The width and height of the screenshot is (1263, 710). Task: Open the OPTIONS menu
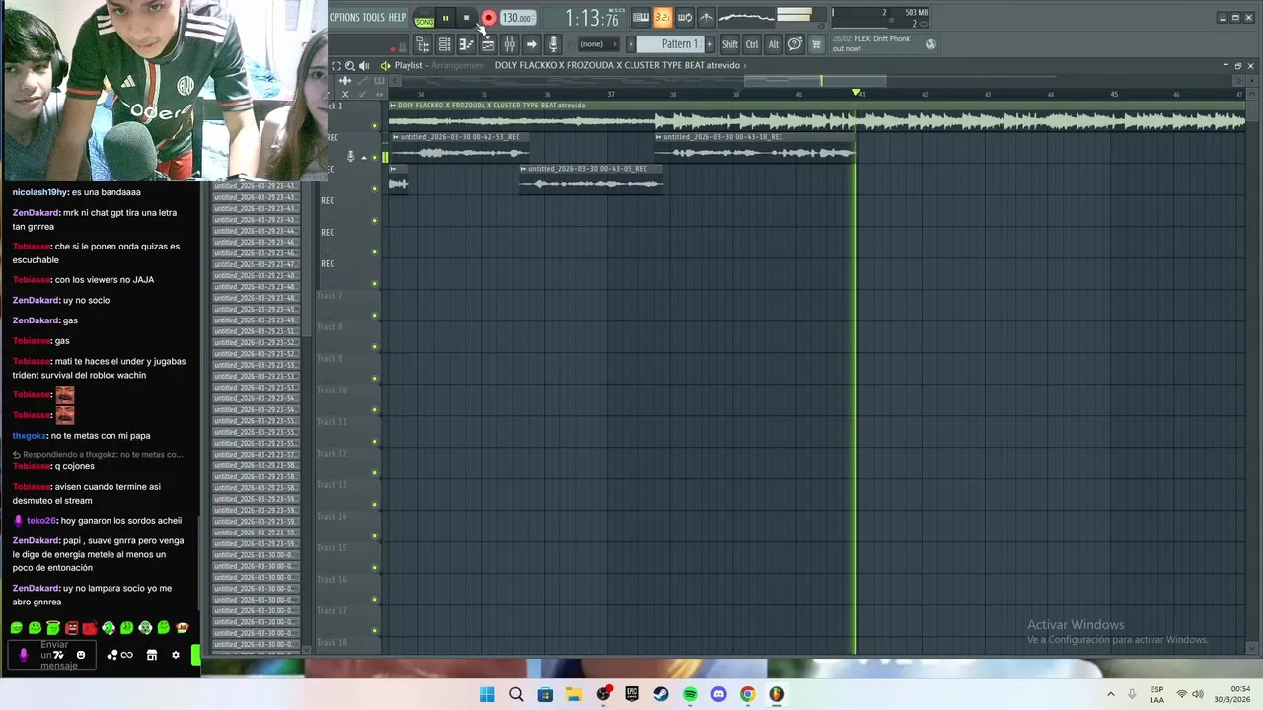(x=343, y=17)
